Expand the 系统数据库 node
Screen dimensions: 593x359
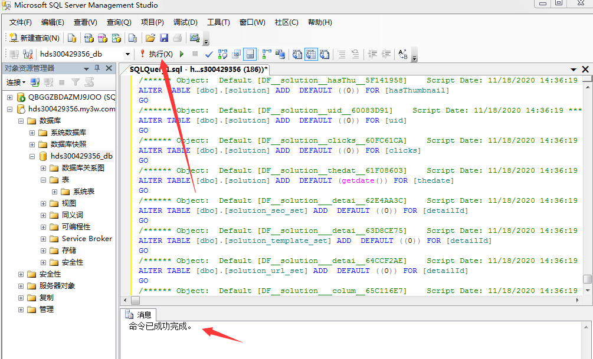(32, 133)
